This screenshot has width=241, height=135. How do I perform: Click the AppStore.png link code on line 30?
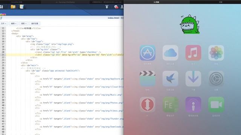pos(82,79)
